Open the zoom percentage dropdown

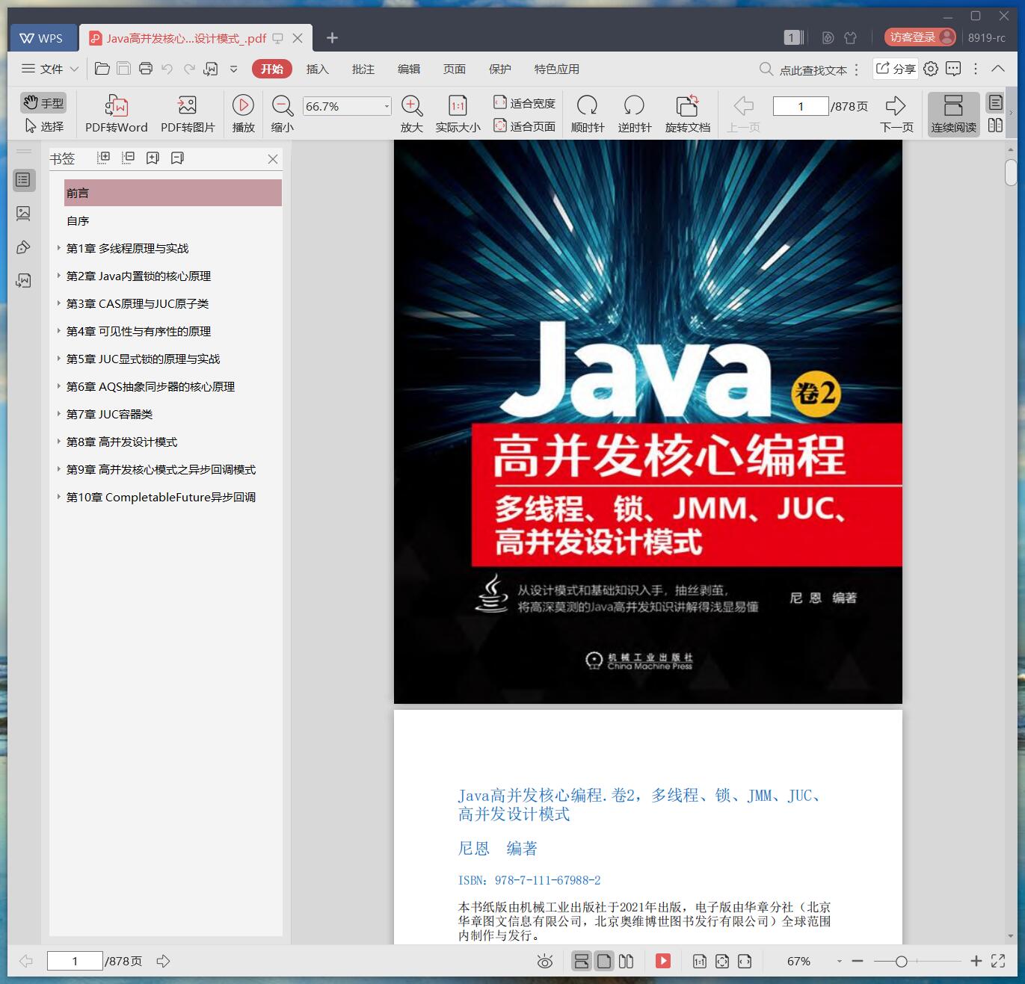pos(387,106)
